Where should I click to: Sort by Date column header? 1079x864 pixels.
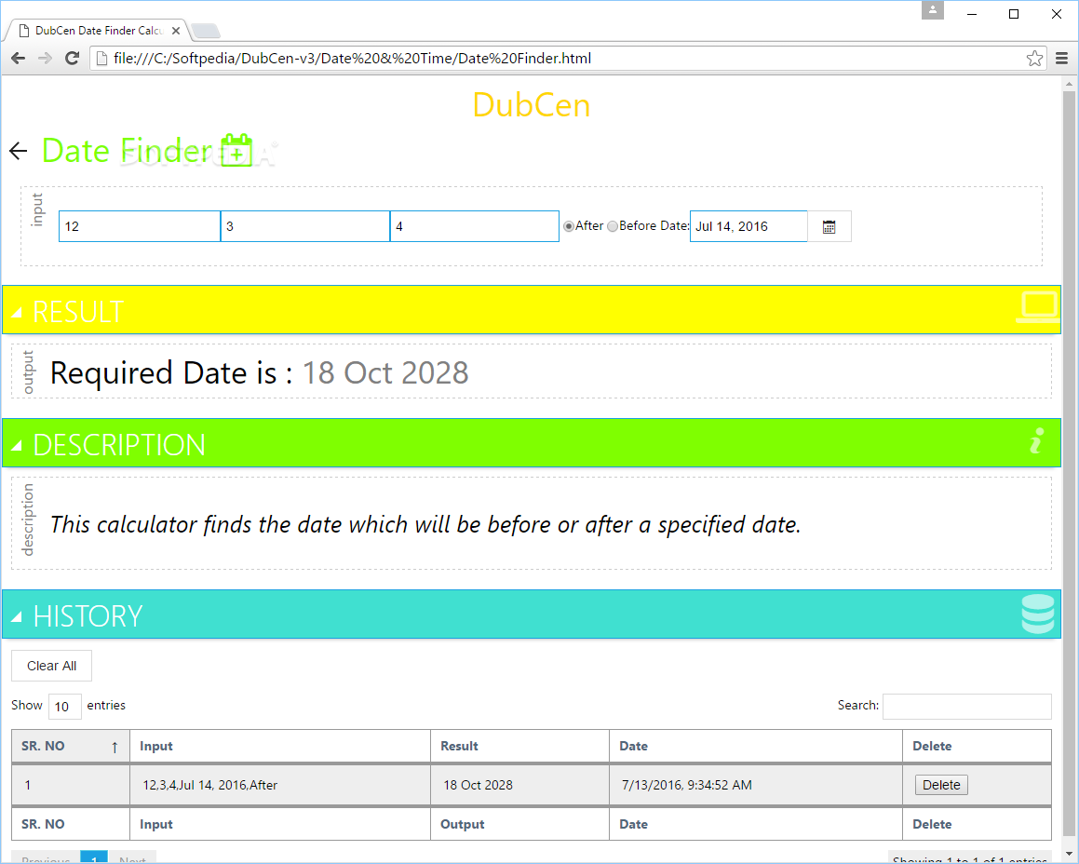(x=756, y=747)
